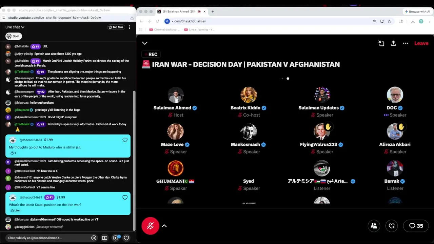Open the Space more options ellipsis
The image size is (434, 244).
[406, 43]
